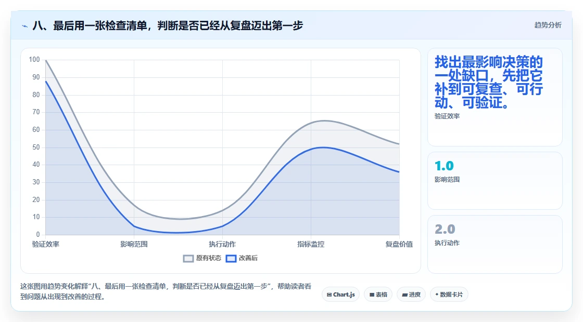Image resolution: width=583 pixels, height=322 pixels.
Task: Select the 表格 chip
Action: coord(378,294)
